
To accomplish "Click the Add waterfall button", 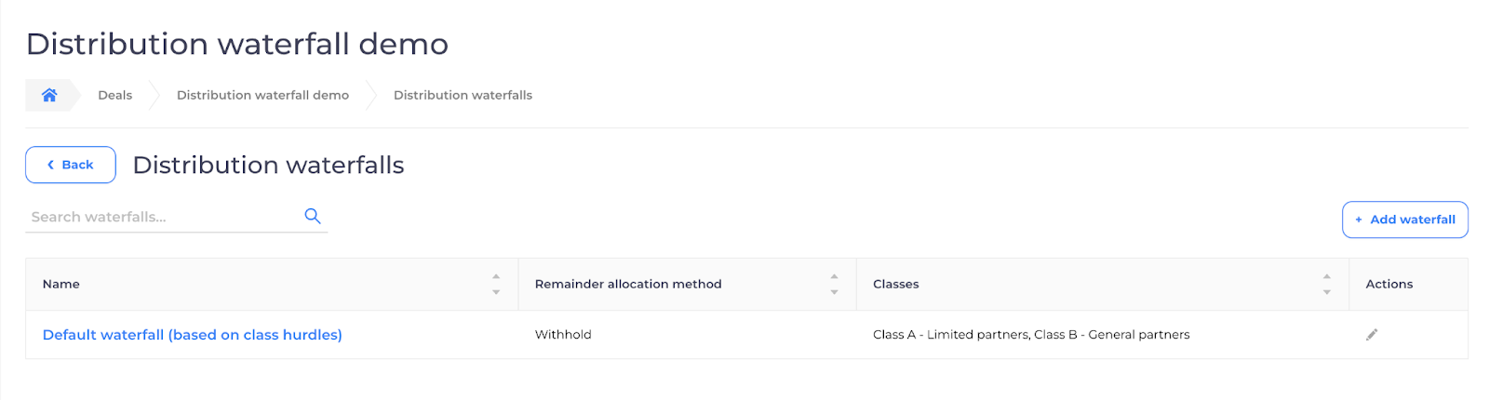I will (x=1404, y=220).
